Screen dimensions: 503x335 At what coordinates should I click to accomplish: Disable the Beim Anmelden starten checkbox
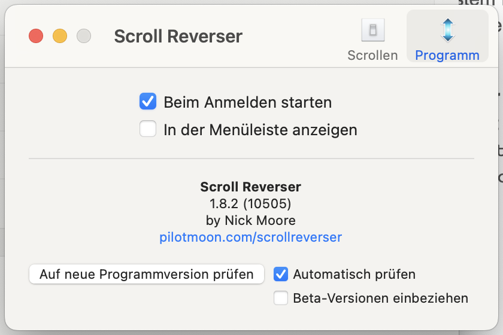148,102
